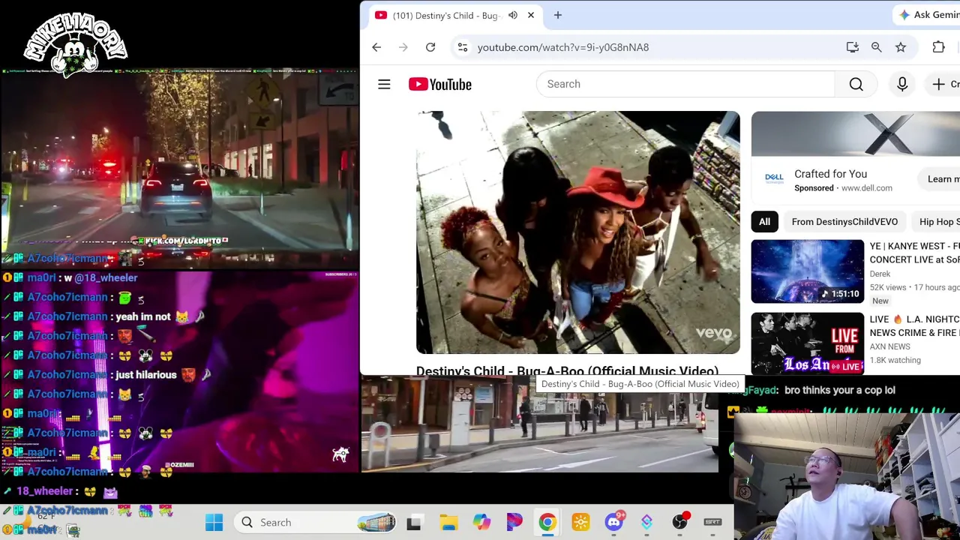Open OBS Studio from taskbar
The width and height of the screenshot is (960, 540).
click(x=679, y=522)
